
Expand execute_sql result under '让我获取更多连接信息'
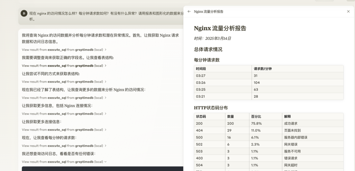64,130
